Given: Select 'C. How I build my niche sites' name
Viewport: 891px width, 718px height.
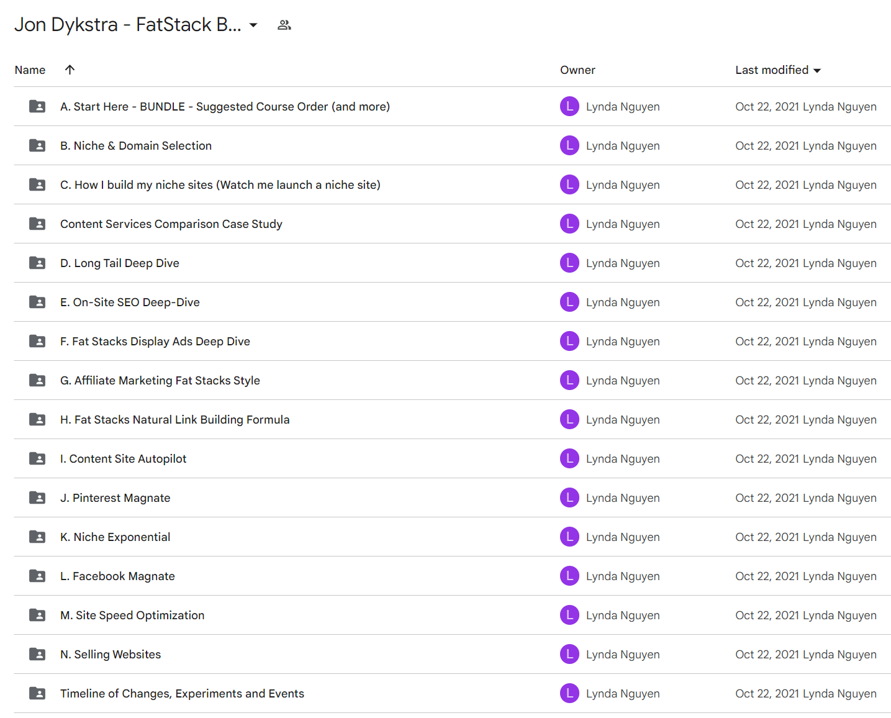Looking at the screenshot, I should 220,185.
